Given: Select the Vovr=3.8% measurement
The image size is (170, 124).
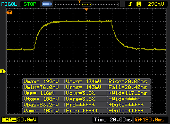Looking at the screenshot, I should coord(80,93).
